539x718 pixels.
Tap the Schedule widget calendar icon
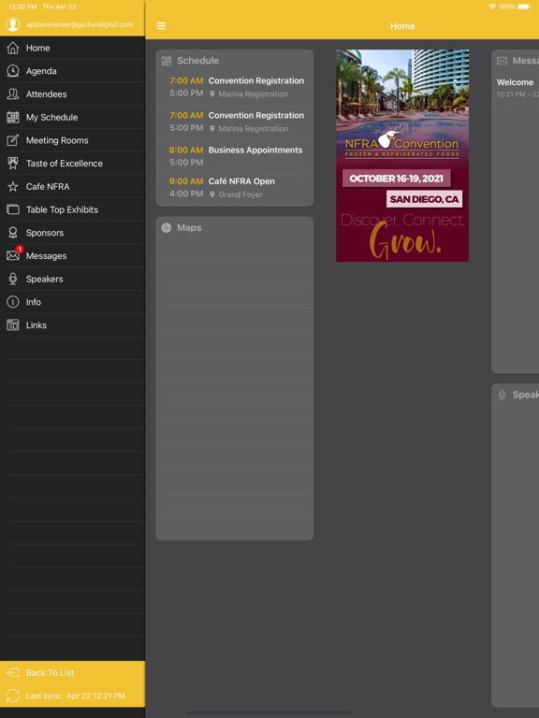coord(167,61)
